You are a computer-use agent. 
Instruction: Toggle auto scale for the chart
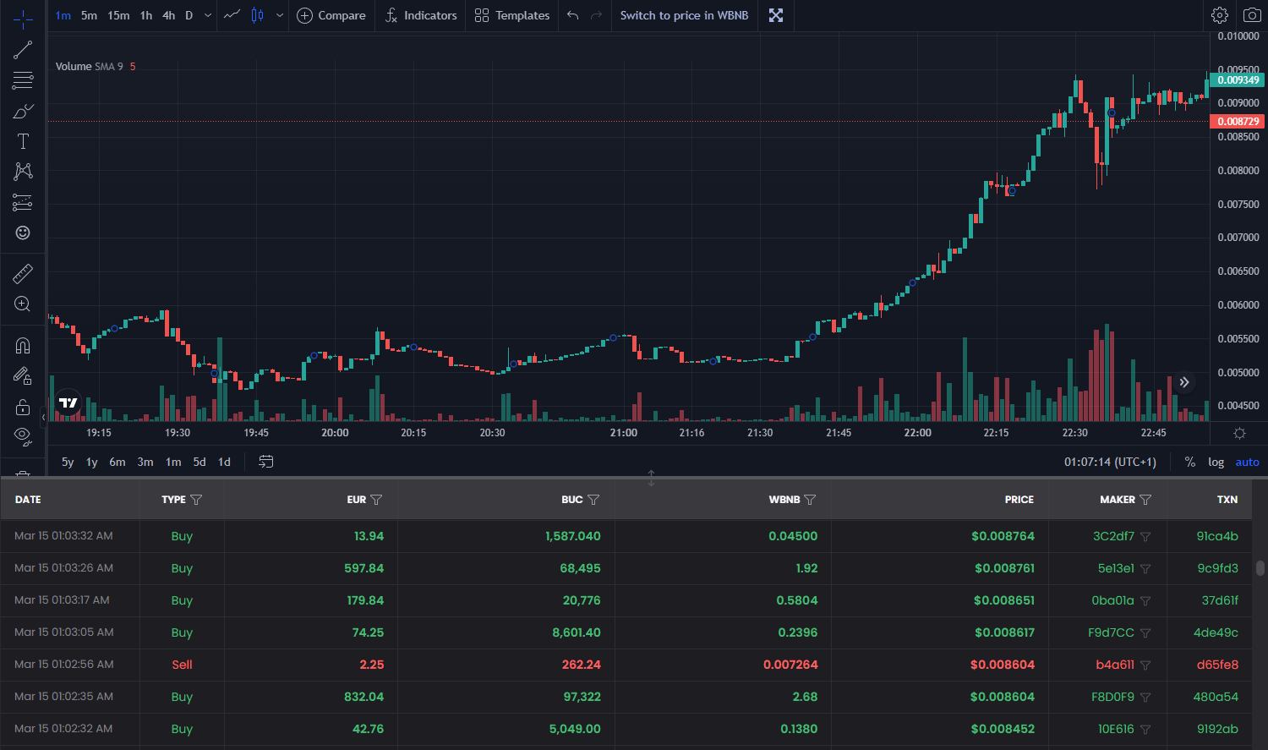tap(1247, 462)
